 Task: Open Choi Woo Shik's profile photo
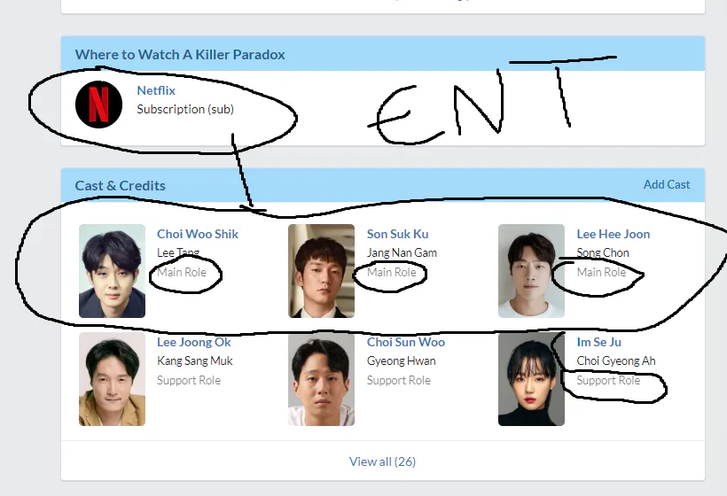(x=113, y=271)
